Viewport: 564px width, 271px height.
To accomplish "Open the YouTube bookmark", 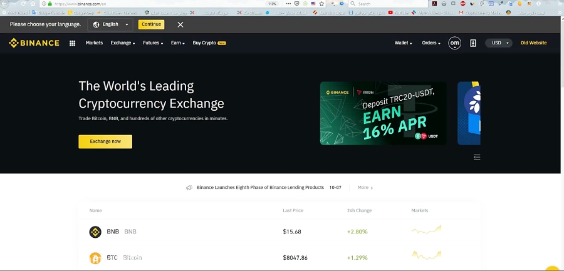I will pyautogui.click(x=398, y=13).
